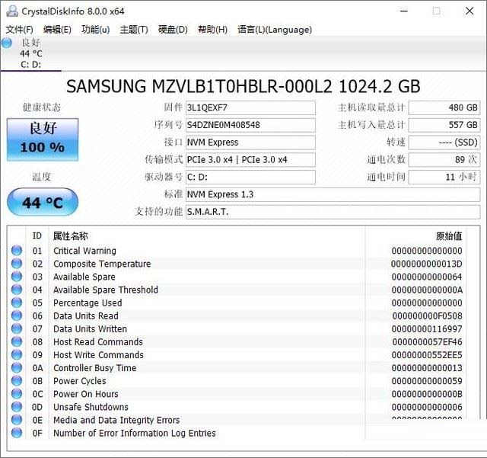The width and height of the screenshot is (487, 458).
Task: Open the 硬盘(D) menu
Action: (x=173, y=30)
